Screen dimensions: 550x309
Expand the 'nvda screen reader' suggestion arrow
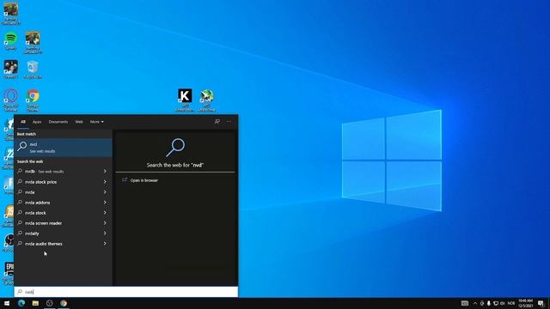click(x=105, y=223)
